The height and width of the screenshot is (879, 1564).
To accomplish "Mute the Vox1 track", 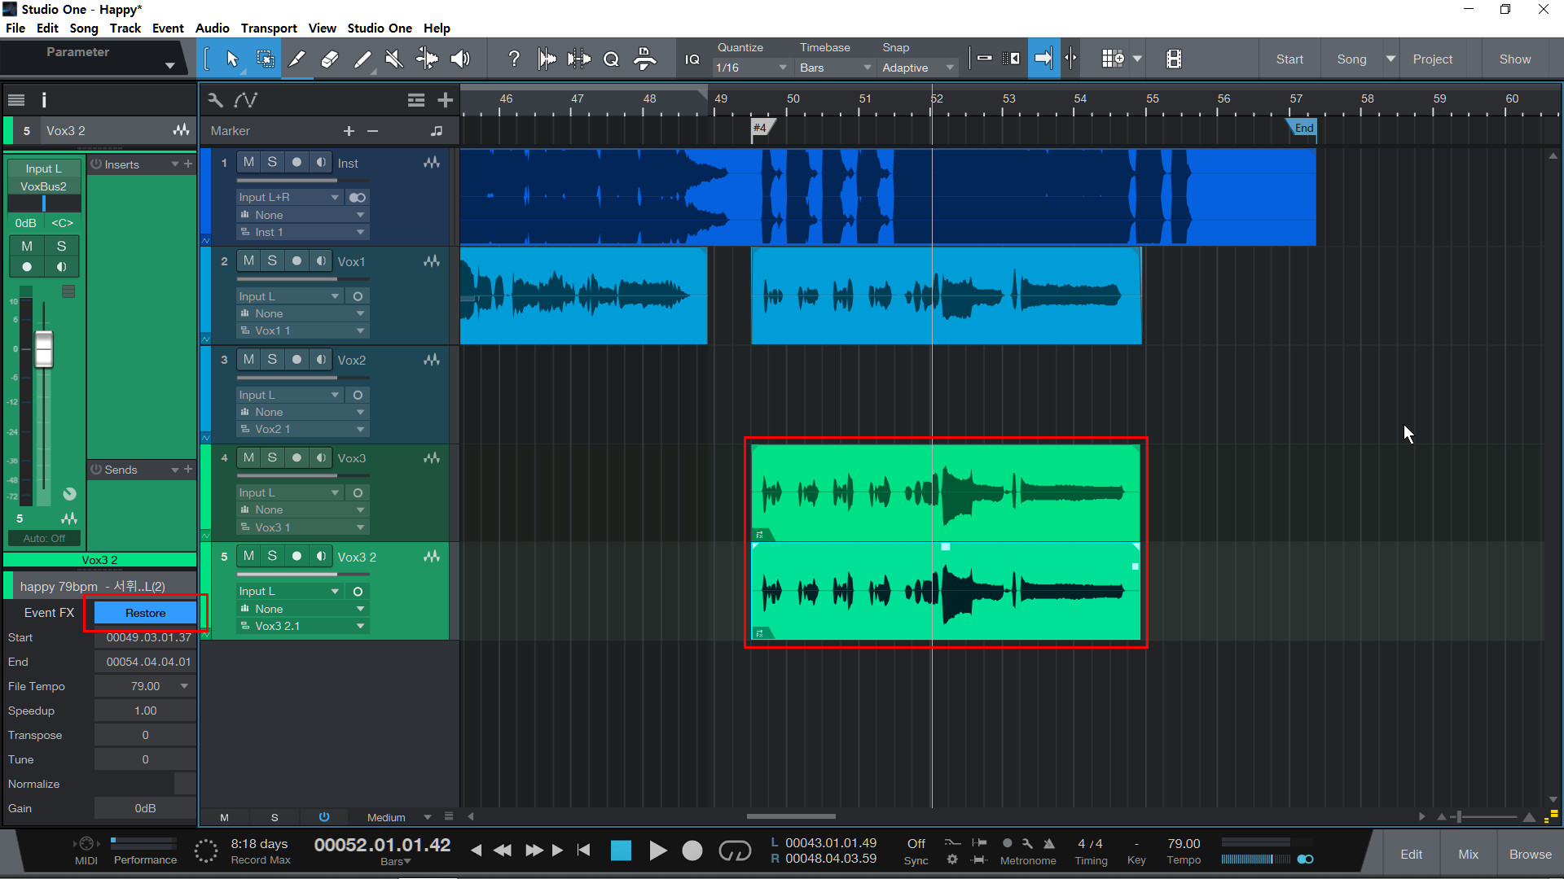I will click(x=248, y=260).
